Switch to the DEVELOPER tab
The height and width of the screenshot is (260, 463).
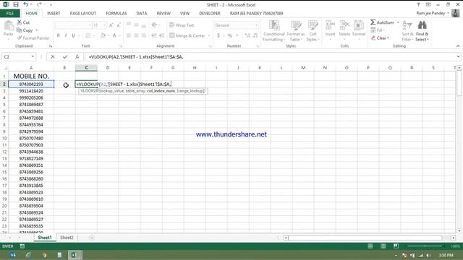pos(210,13)
